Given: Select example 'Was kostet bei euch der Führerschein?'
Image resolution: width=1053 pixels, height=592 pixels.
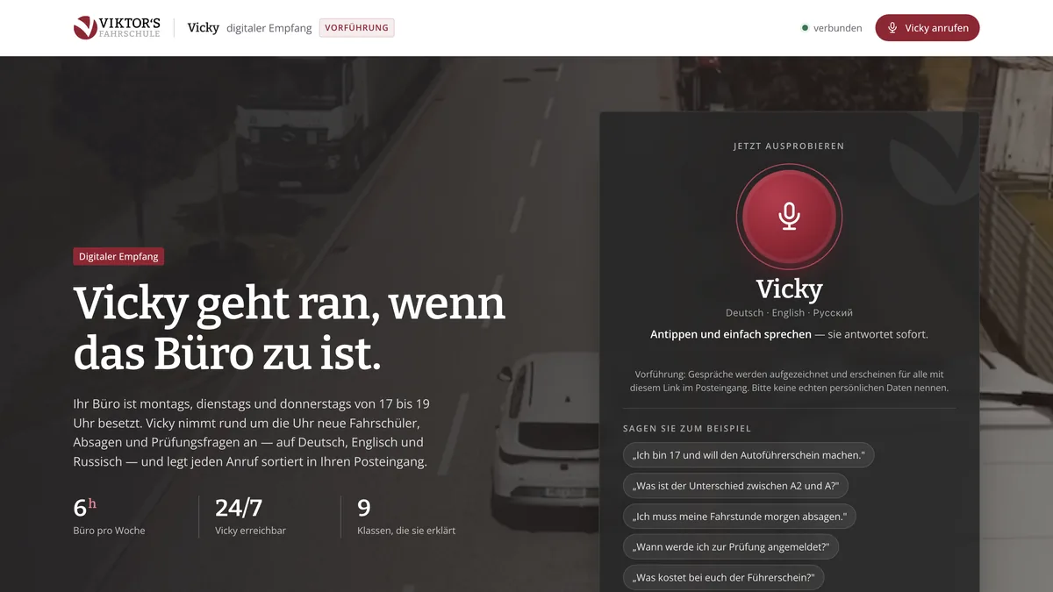Looking at the screenshot, I should [723, 577].
